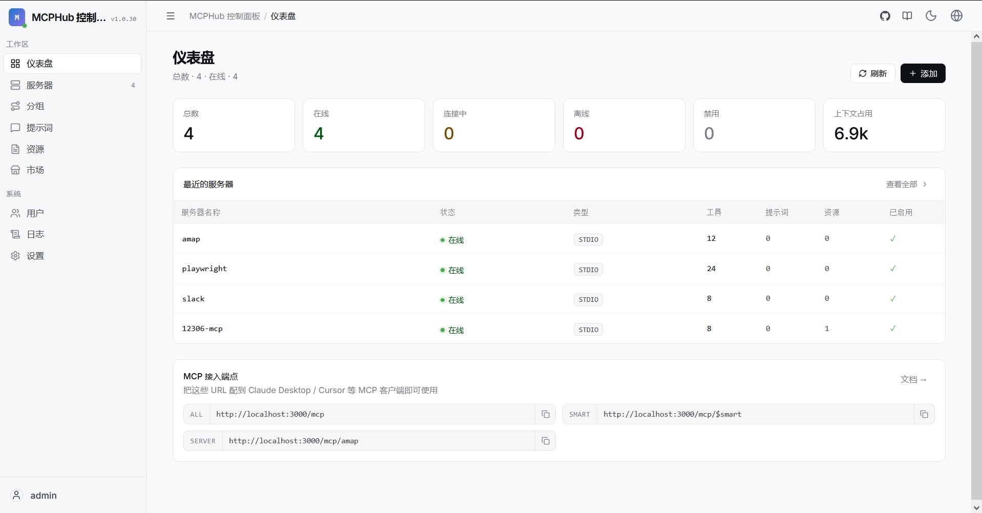Open the GitHub repository icon
The width and height of the screenshot is (982, 513).
[885, 16]
